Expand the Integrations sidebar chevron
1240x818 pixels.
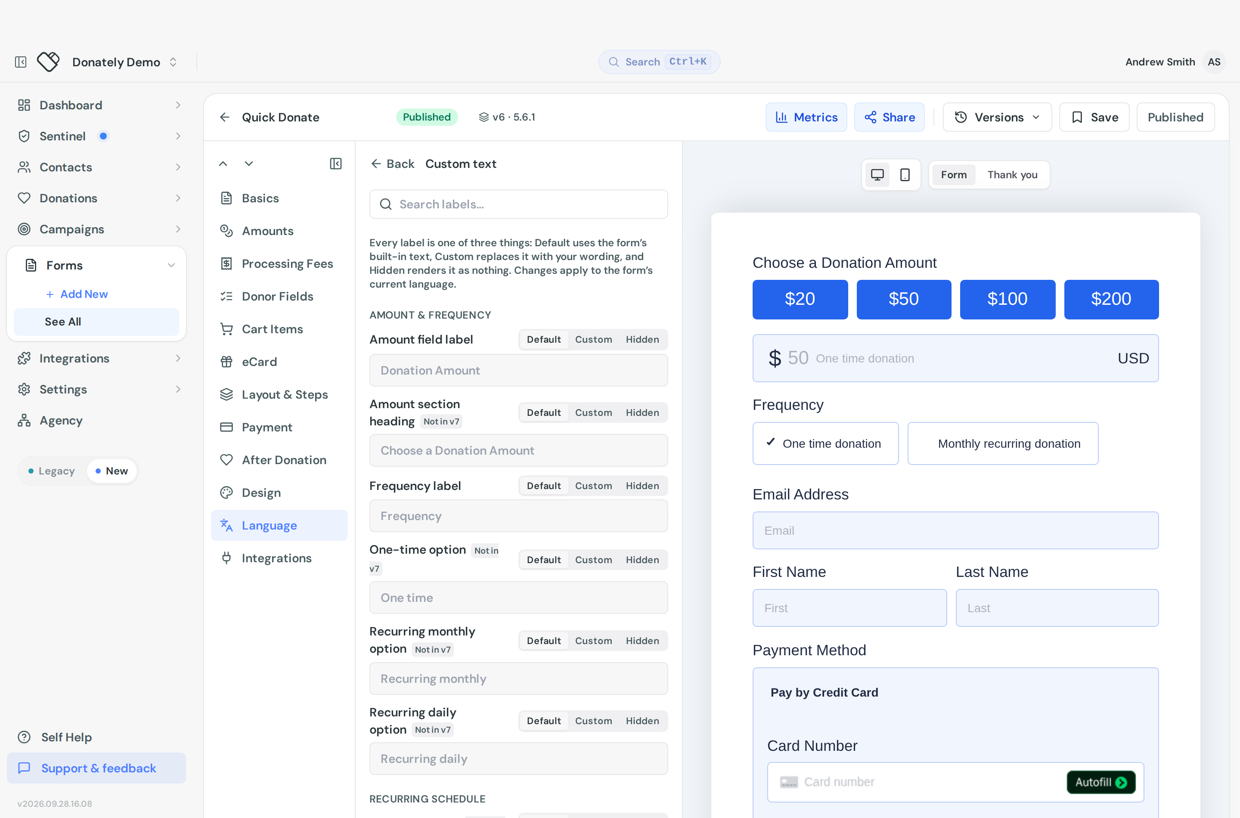[178, 358]
